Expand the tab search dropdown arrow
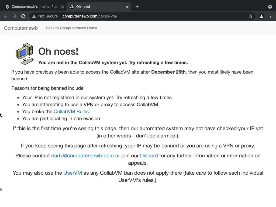Screen dimensions: 276x207 (x=270, y=7)
